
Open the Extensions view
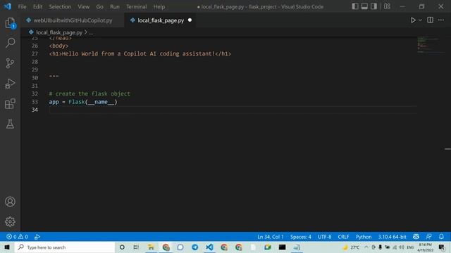(10, 104)
